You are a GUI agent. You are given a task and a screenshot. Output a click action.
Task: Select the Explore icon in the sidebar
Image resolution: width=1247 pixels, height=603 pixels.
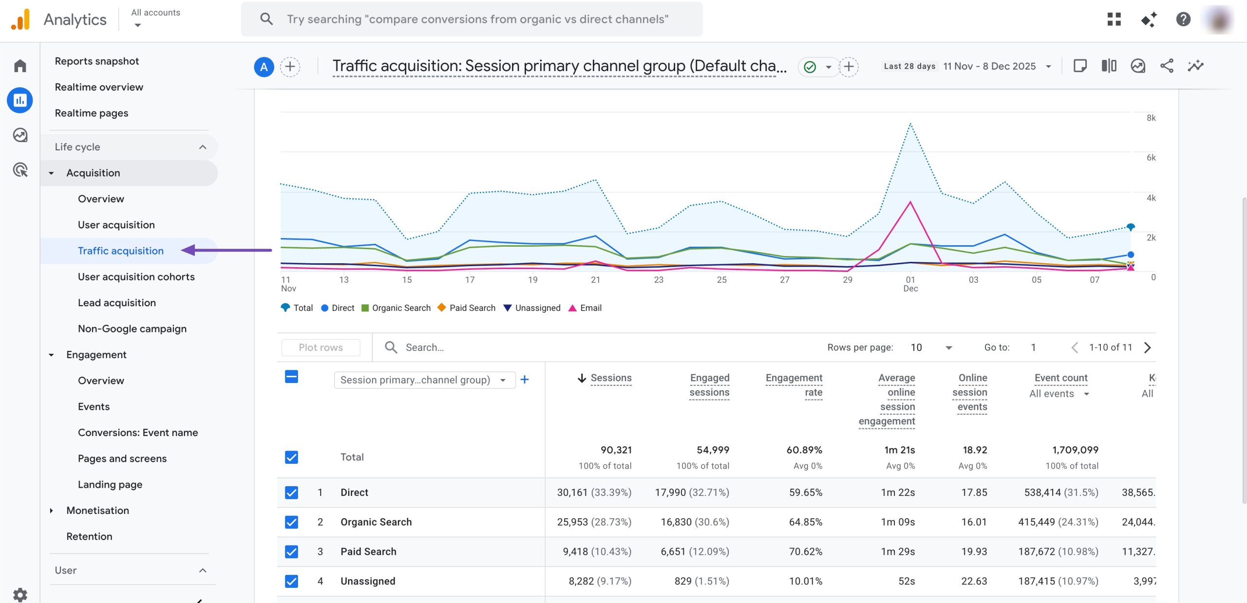[x=20, y=136]
